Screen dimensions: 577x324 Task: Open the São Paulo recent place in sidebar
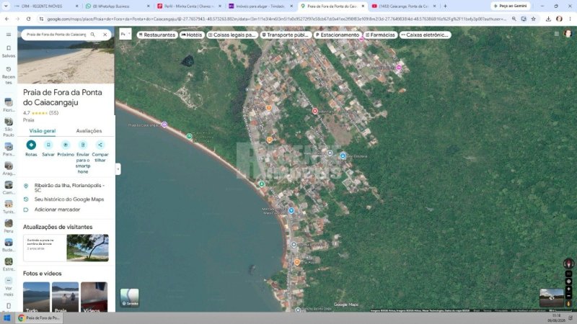pyautogui.click(x=9, y=127)
